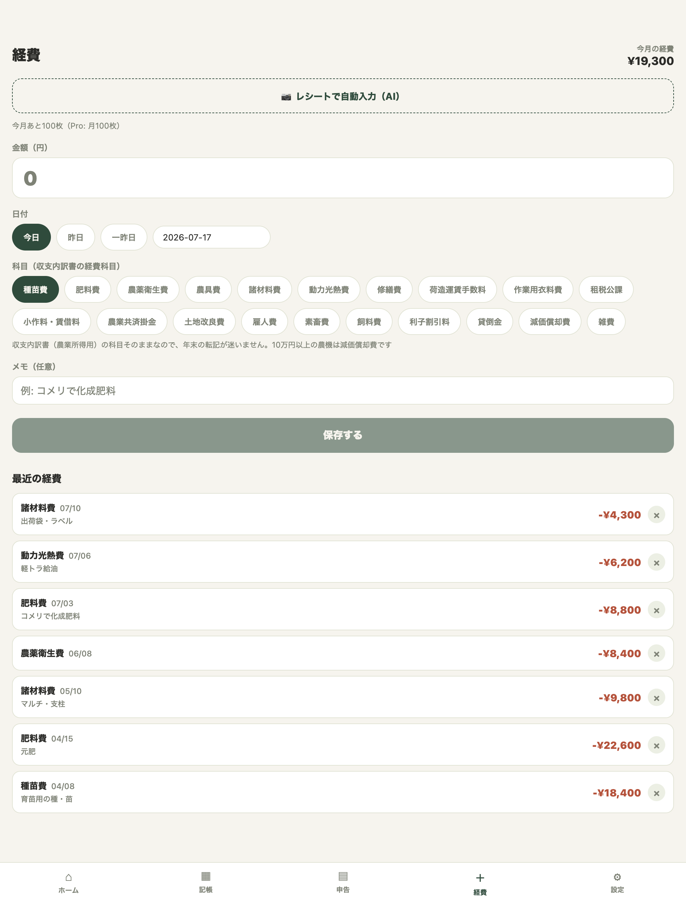Image resolution: width=686 pixels, height=915 pixels.
Task: Select the 種苗費 category chip
Action: [36, 290]
